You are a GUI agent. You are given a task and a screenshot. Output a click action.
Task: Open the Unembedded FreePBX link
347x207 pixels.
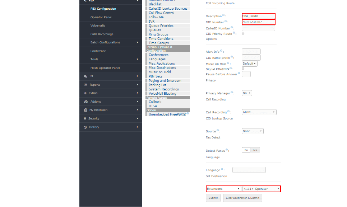click(167, 114)
